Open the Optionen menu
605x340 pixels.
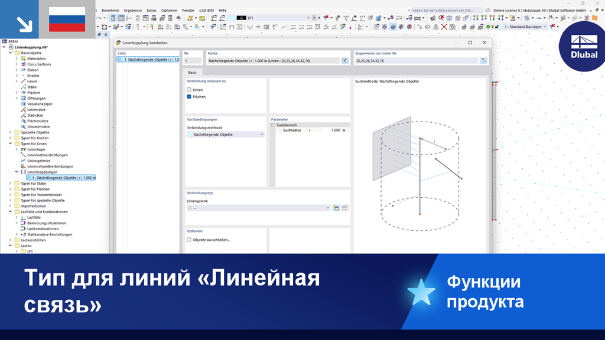coord(169,11)
